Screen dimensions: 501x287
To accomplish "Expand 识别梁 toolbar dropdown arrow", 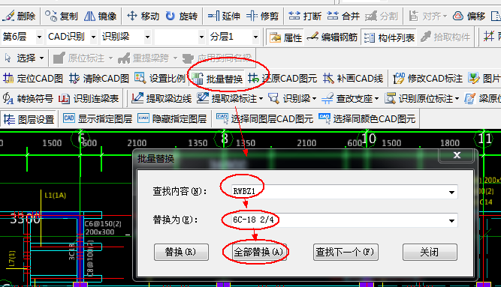I will pos(315,99).
